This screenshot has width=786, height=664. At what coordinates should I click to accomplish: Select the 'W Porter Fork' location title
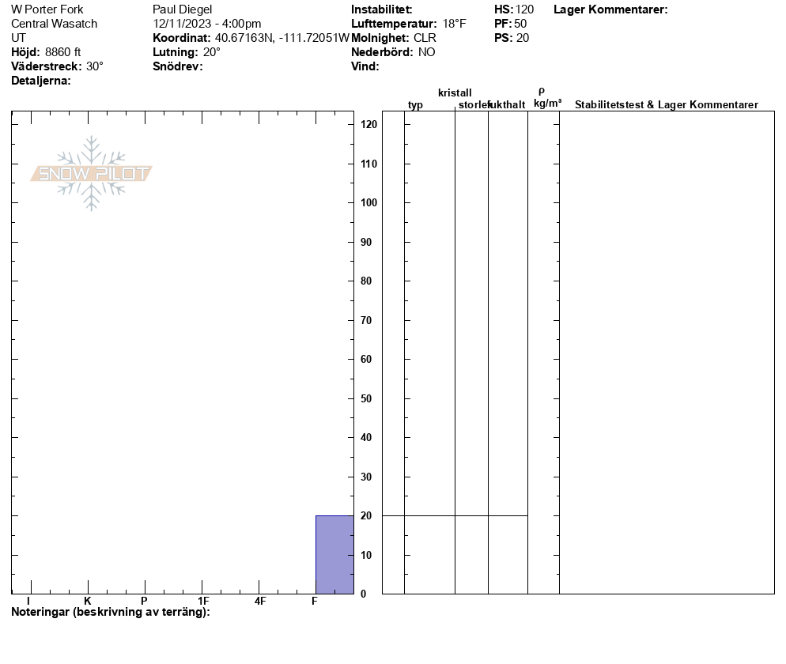47,9
